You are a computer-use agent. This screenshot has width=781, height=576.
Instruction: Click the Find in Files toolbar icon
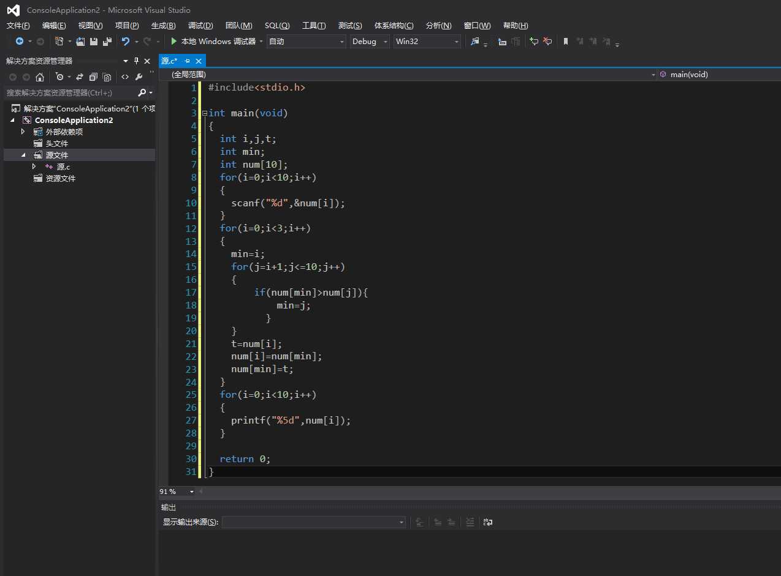click(474, 42)
